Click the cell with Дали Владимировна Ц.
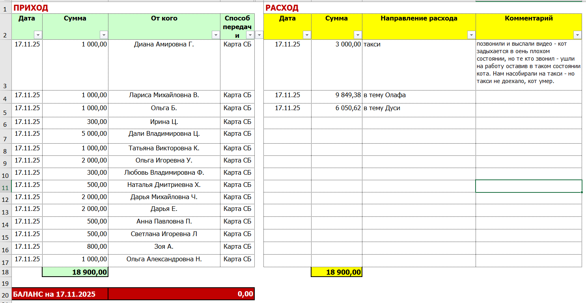This screenshot has width=586, height=303. (164, 134)
